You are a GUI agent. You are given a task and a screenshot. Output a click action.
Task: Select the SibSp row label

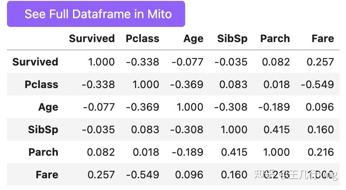pyautogui.click(x=43, y=130)
